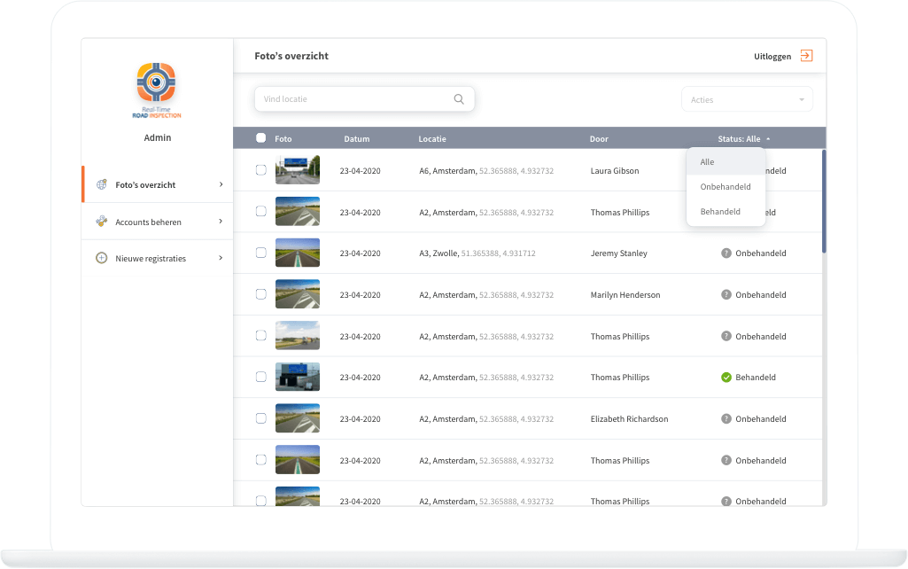Click the Foto column header

coord(283,139)
